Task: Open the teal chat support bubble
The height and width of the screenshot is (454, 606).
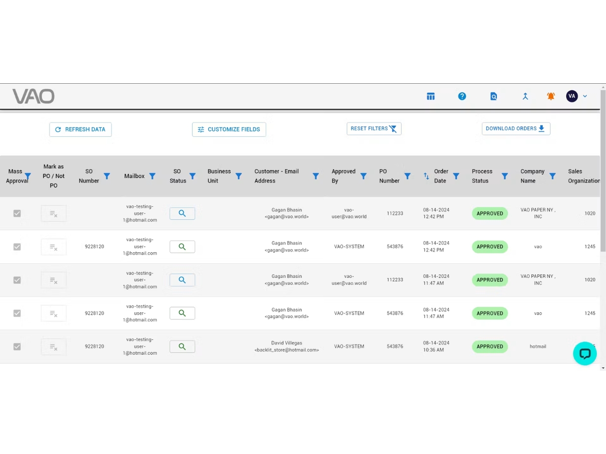Action: coord(585,354)
